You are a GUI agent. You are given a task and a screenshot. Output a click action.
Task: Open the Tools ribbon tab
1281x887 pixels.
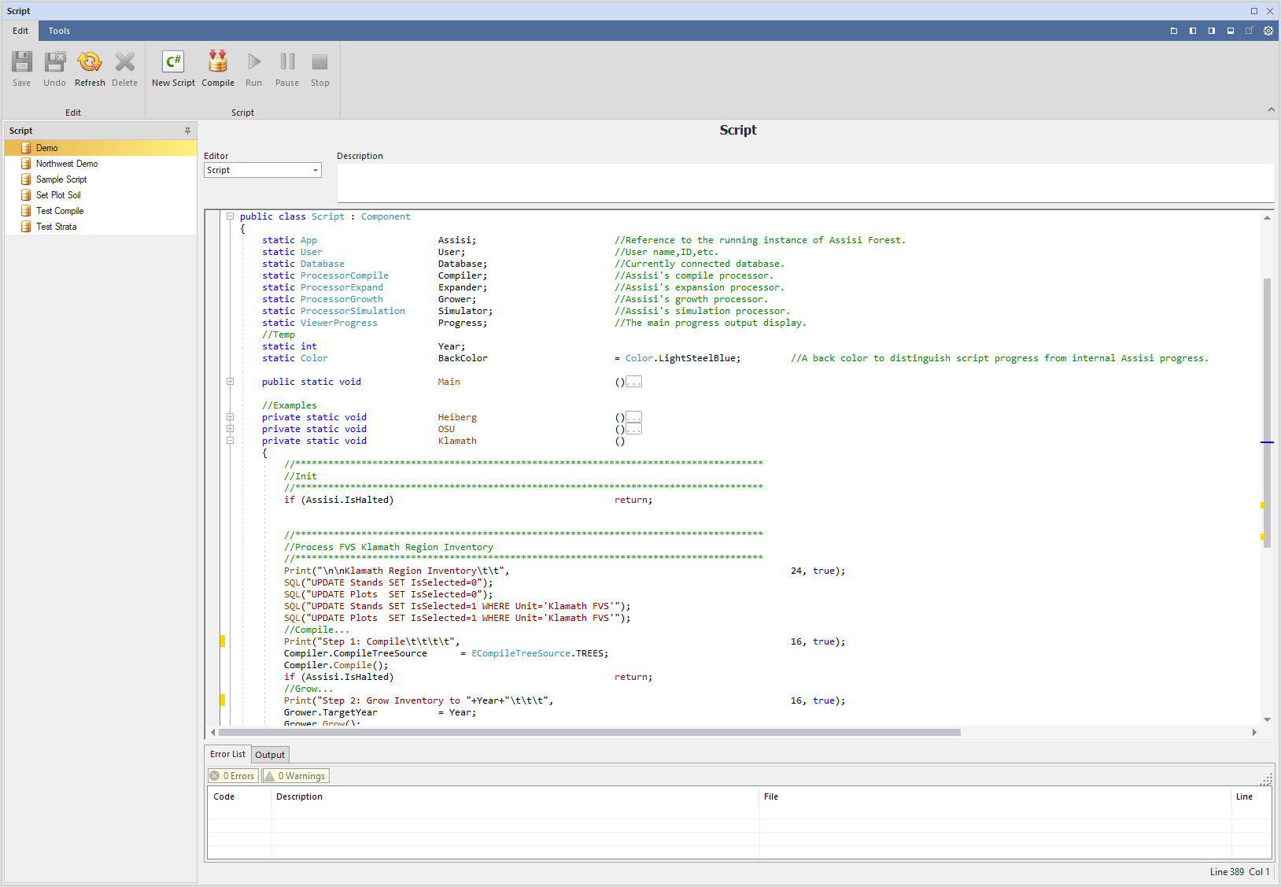[59, 31]
